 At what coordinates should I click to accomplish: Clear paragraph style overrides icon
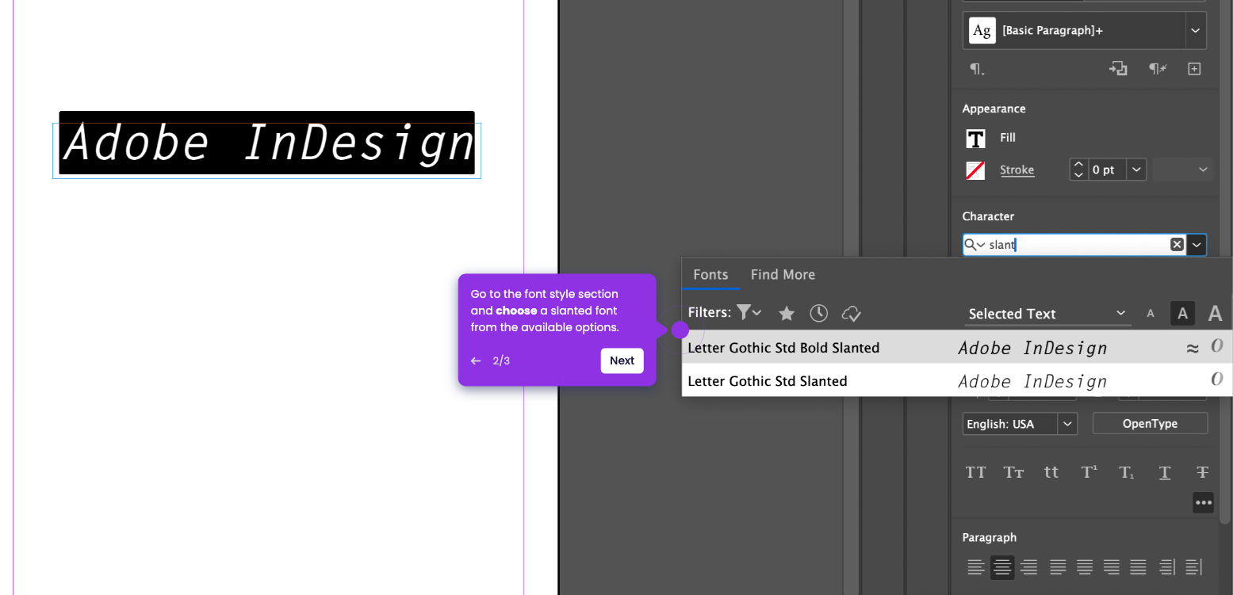1158,69
